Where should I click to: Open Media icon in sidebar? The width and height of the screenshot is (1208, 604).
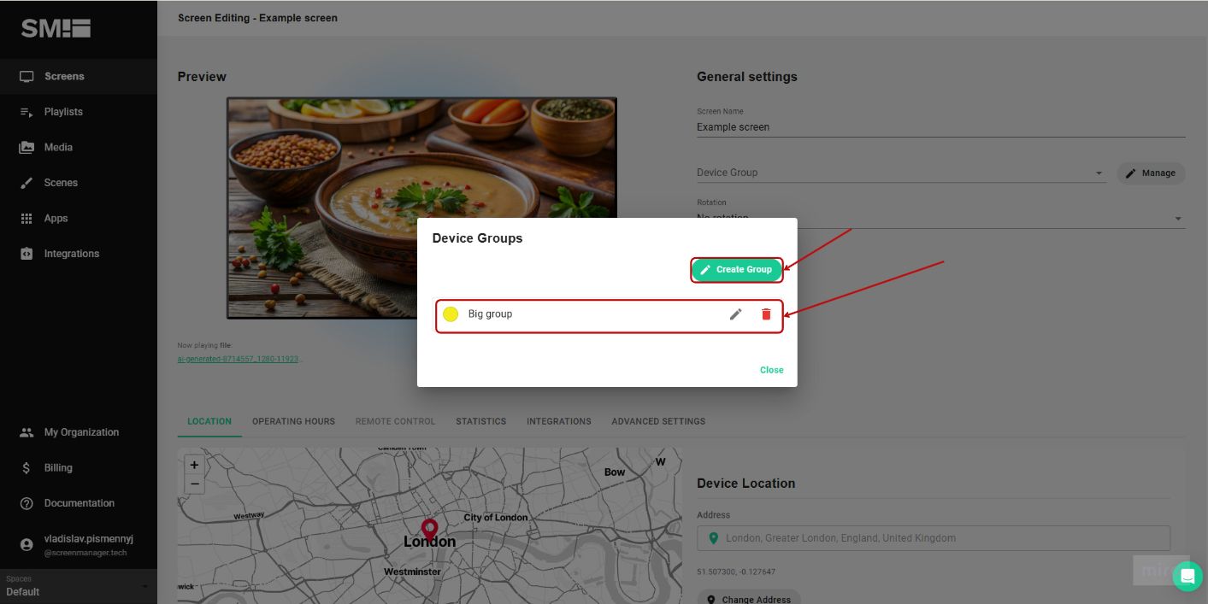coord(27,147)
